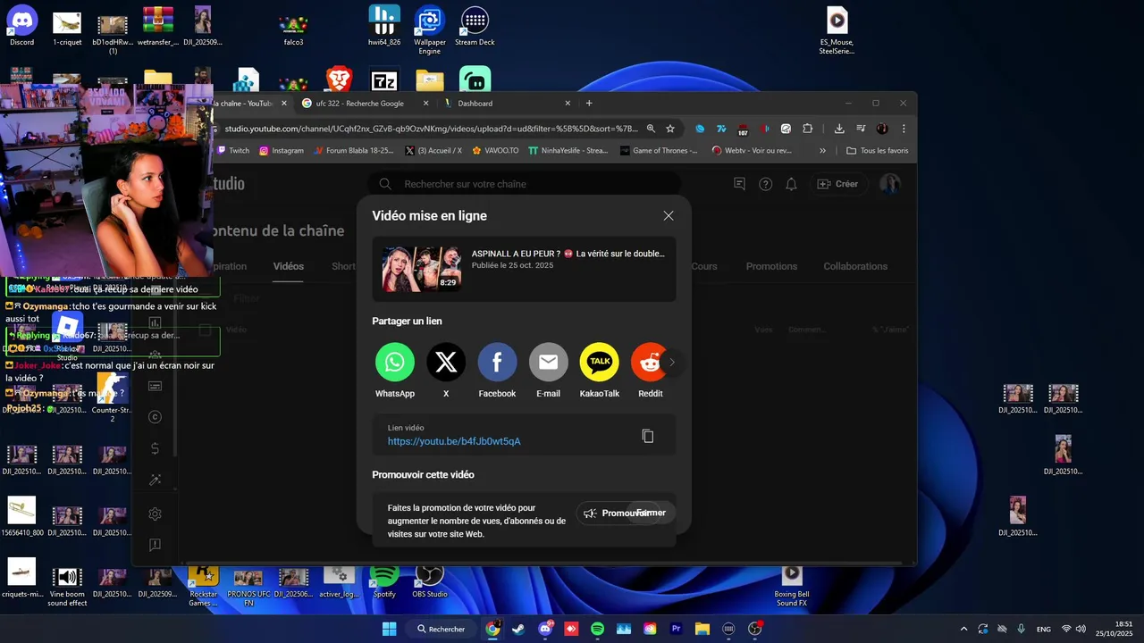Switch to the Promotions content tab

tap(771, 266)
